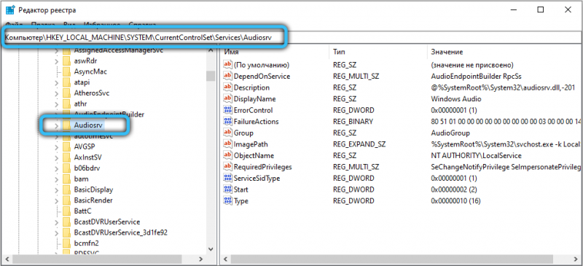This screenshot has width=583, height=266.
Task: Click the FailureActions binary value icon
Action: tap(227, 121)
